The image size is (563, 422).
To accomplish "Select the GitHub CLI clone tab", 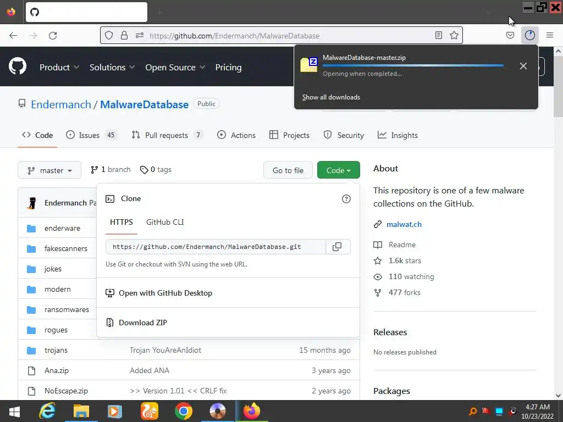I will click(x=165, y=222).
